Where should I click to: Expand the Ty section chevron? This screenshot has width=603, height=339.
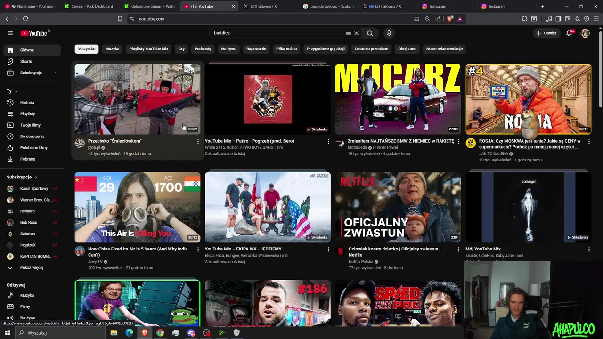point(16,91)
